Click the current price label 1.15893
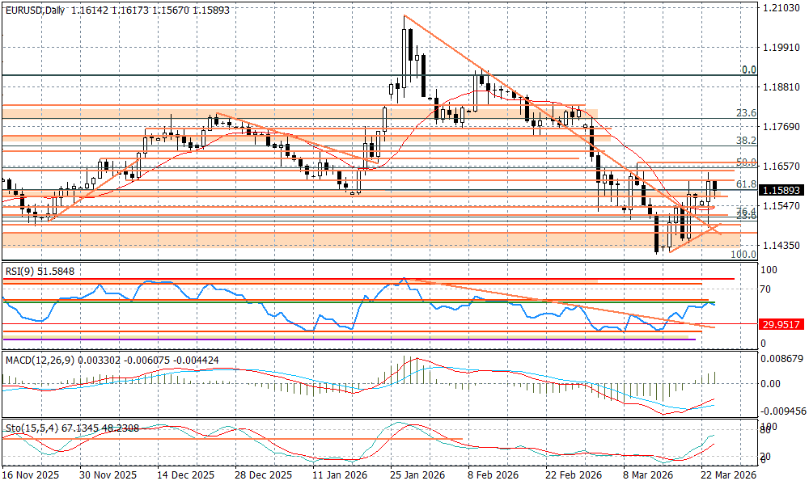809x485 pixels. [x=781, y=191]
